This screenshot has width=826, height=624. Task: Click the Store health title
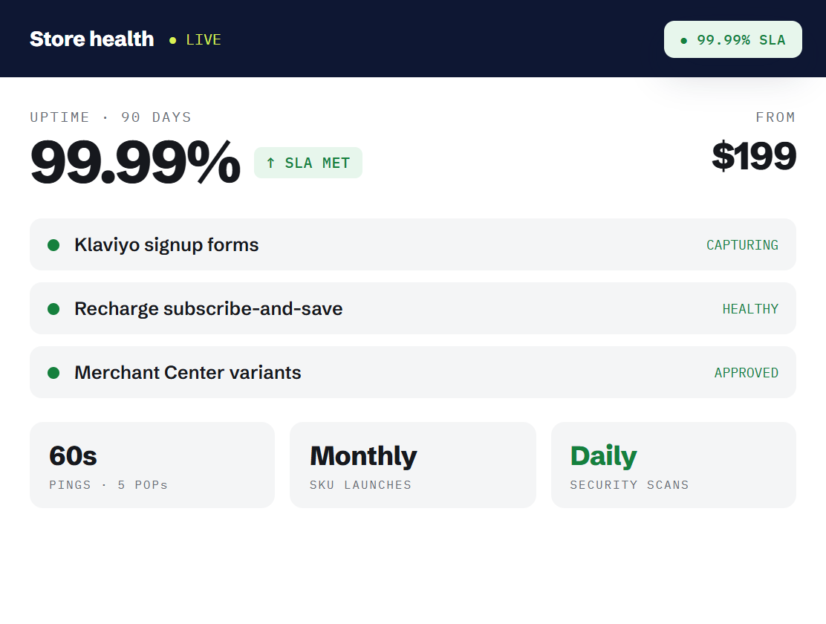(x=91, y=39)
